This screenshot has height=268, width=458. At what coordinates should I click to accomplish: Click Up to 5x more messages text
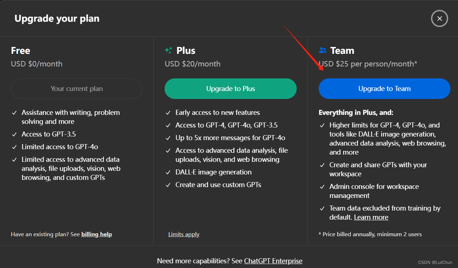[230, 138]
